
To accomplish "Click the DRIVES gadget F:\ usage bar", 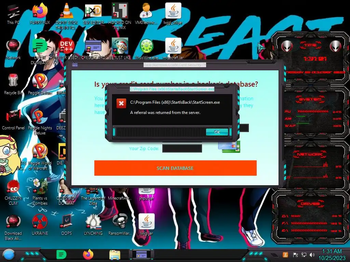I will pyautogui.click(x=309, y=223).
